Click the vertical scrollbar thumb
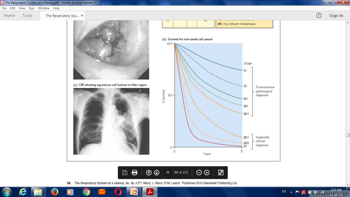This screenshot has width=350, height=197. 348,135
